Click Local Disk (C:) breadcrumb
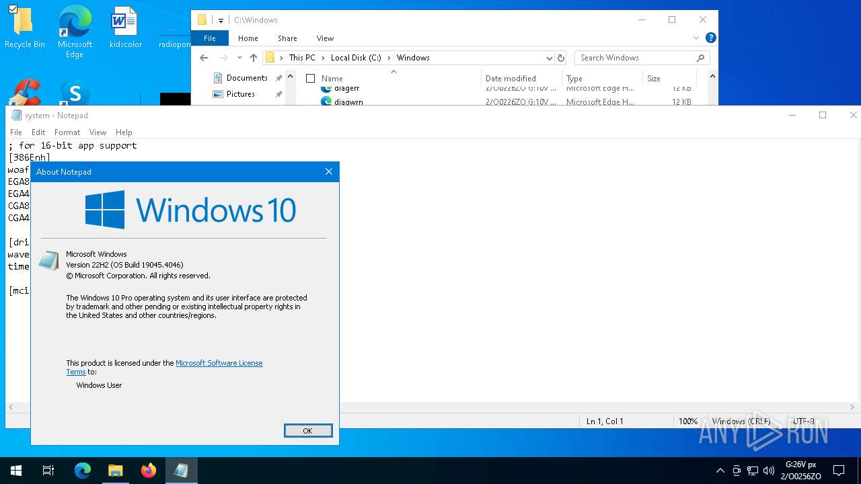Screen dimensions: 861x484 [x=356, y=58]
